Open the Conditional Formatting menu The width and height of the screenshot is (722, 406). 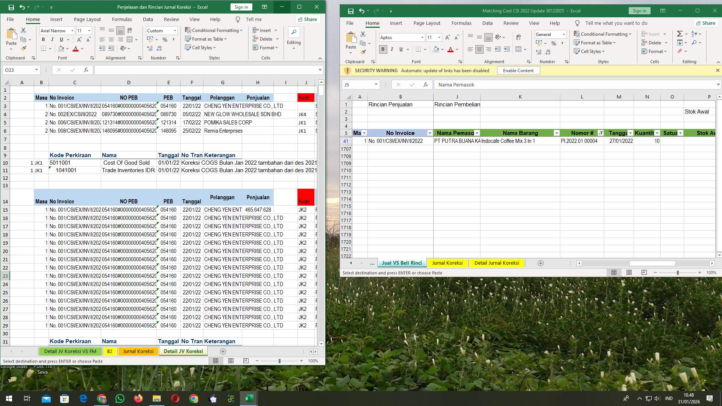[x=214, y=30]
